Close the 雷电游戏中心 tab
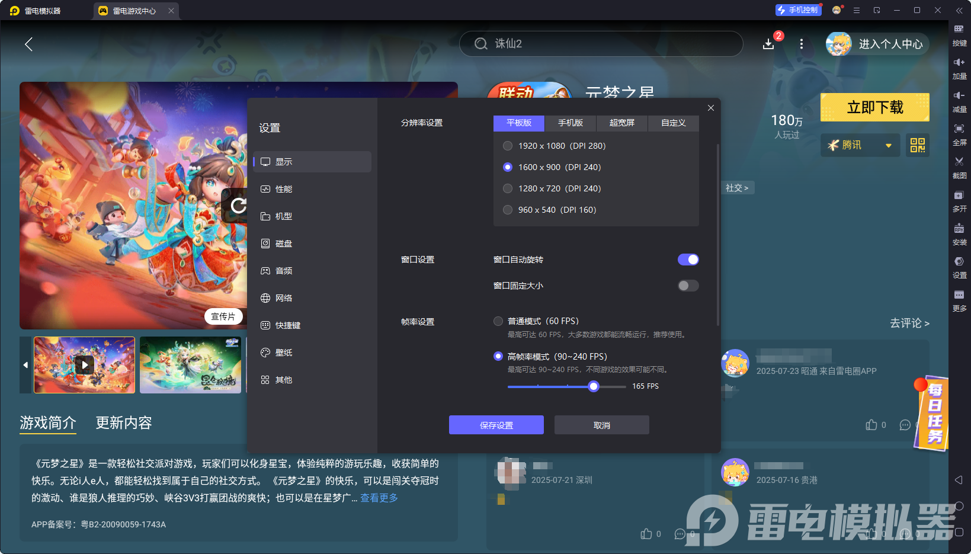Screen dimensions: 971x554 click(x=171, y=11)
